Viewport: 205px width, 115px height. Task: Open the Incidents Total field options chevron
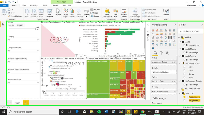tap(172, 81)
